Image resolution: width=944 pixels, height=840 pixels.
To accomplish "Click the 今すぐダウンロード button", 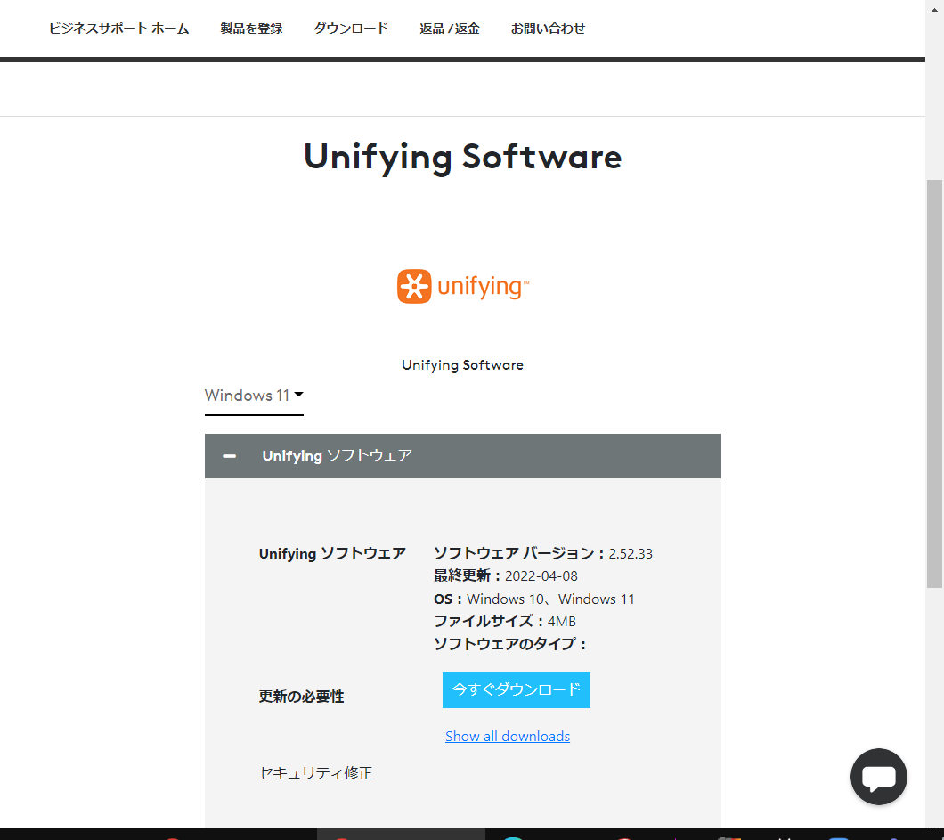I will click(516, 689).
